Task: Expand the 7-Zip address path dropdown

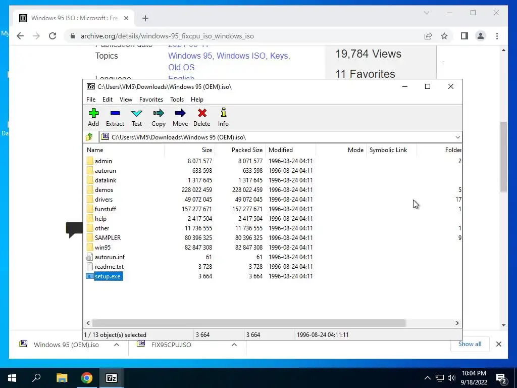Action: (x=457, y=137)
